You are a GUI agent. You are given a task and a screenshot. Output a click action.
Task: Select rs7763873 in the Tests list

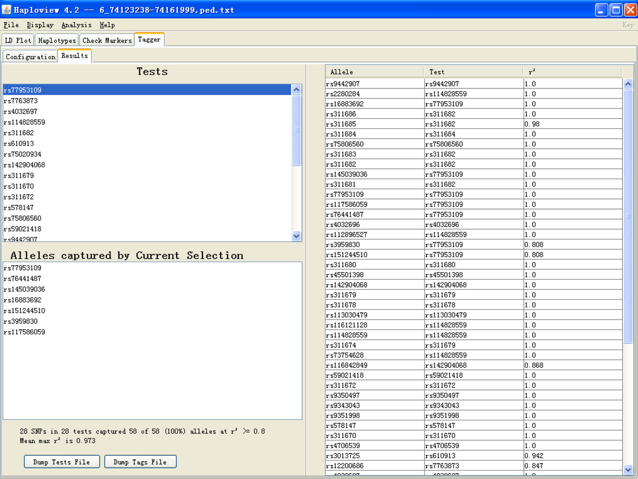tap(148, 101)
